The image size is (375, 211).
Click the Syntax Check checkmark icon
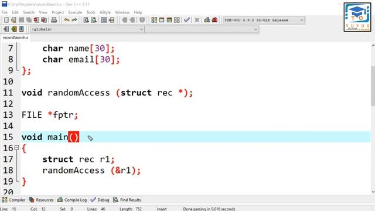[187, 20]
